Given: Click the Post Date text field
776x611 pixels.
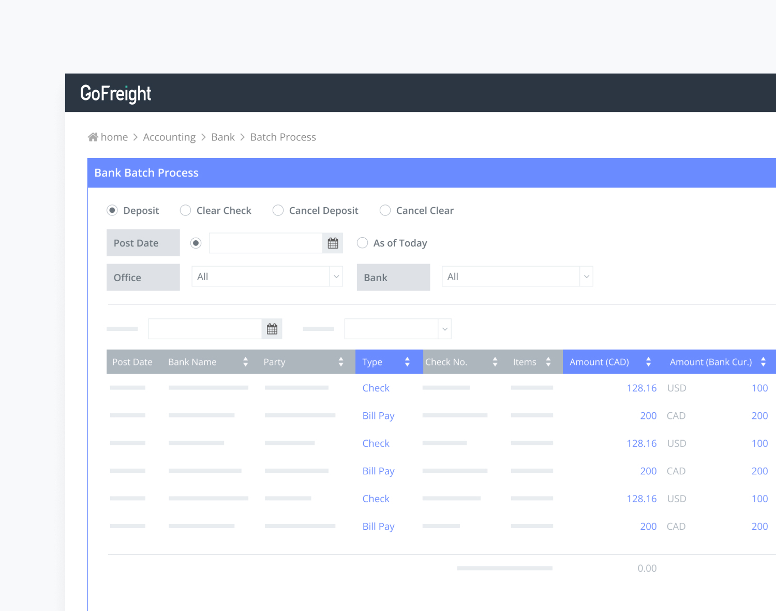Looking at the screenshot, I should [x=265, y=243].
